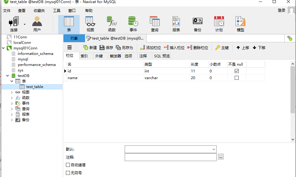Click 添加栏位 (Add Field) button
296x177 pixels.
click(x=150, y=48)
